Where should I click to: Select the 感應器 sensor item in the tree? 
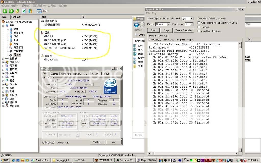pyautogui.click(x=15, y=55)
